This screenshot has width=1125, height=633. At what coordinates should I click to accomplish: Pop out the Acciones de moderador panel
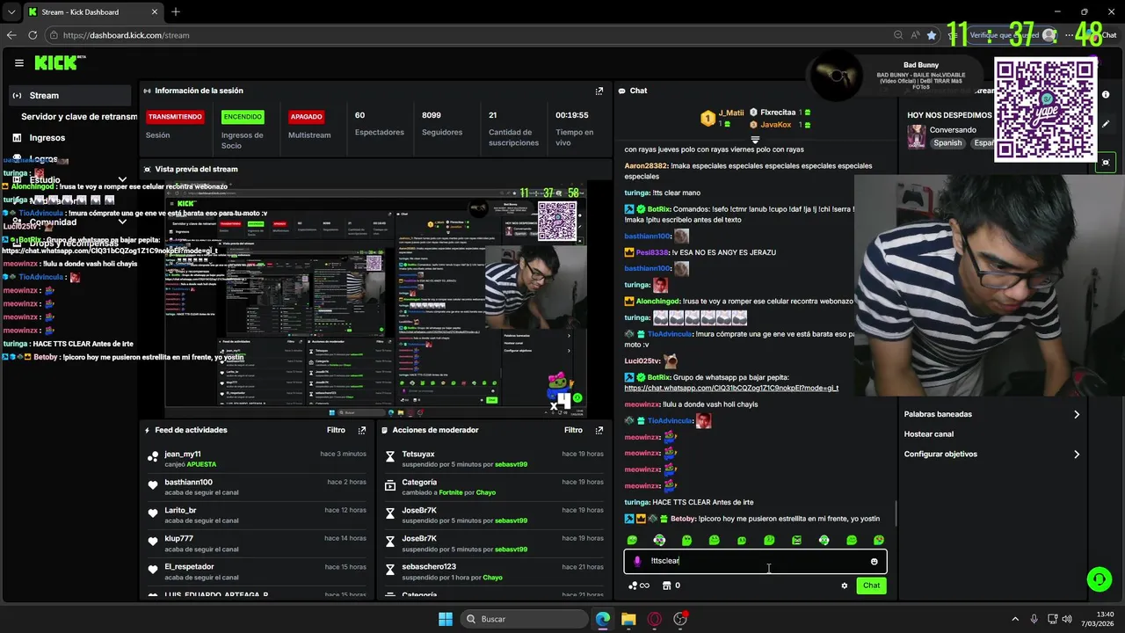599,430
